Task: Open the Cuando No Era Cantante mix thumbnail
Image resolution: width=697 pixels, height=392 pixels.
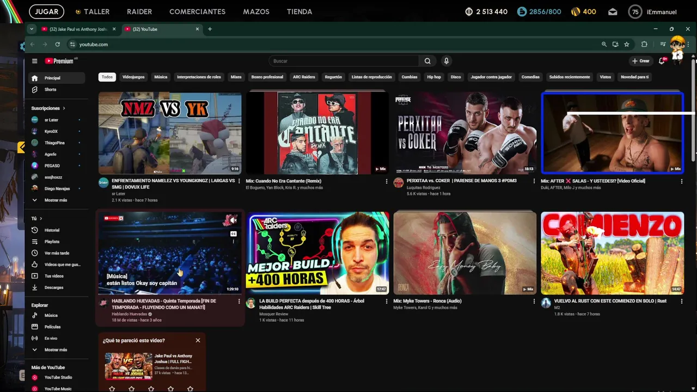Action: point(317,133)
